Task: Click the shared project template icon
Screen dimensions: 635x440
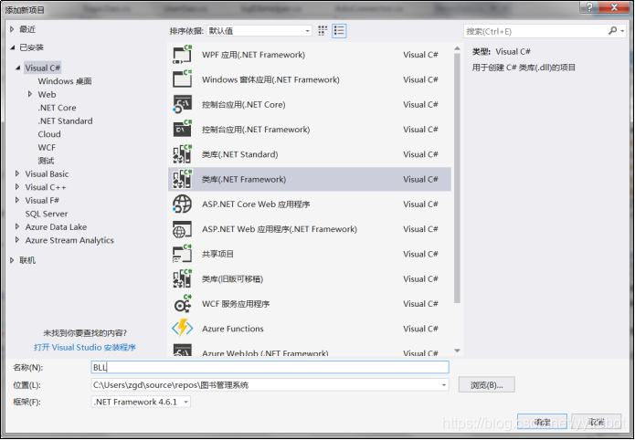Action: (182, 254)
